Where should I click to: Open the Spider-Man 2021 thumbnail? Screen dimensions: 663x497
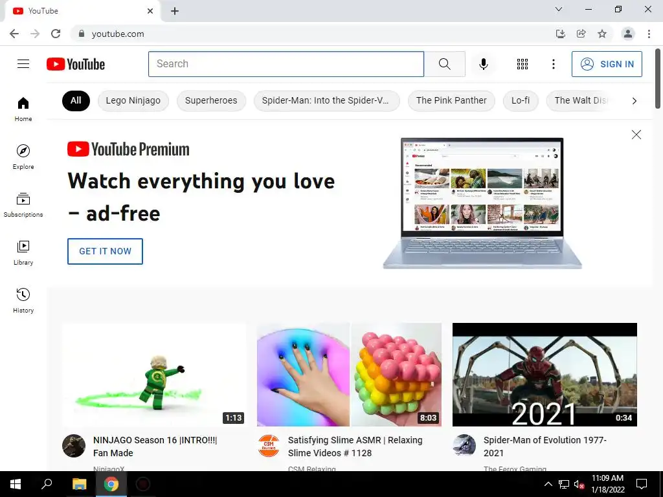click(545, 375)
